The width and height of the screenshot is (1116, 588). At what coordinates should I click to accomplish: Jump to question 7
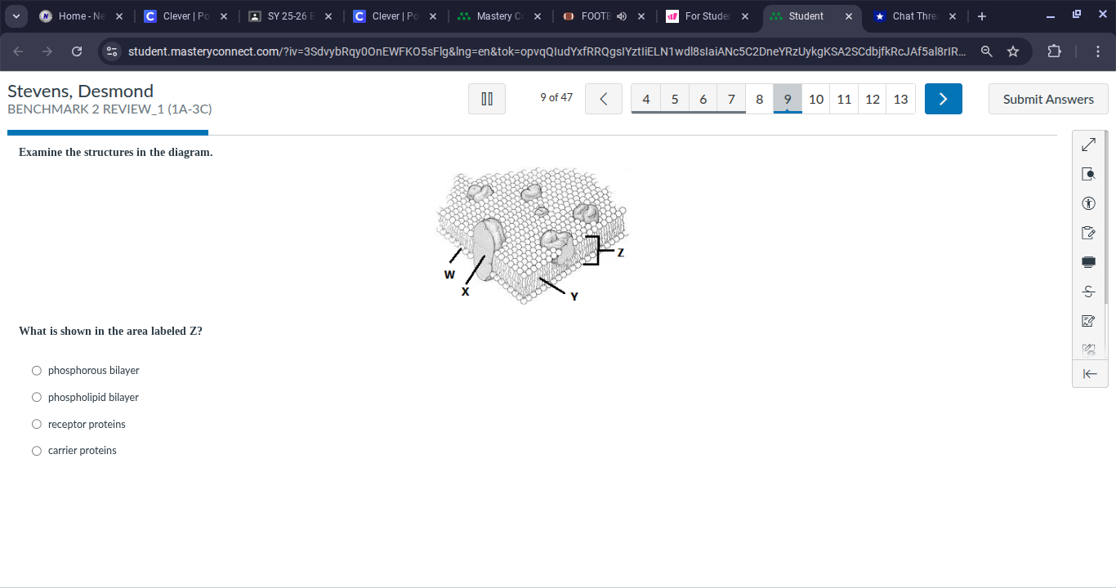click(x=731, y=99)
